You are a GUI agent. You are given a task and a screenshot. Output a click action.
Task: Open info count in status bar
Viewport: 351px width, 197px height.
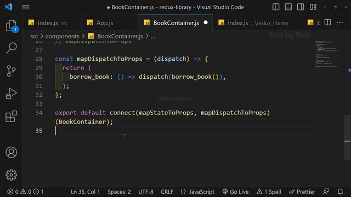[x=38, y=192]
